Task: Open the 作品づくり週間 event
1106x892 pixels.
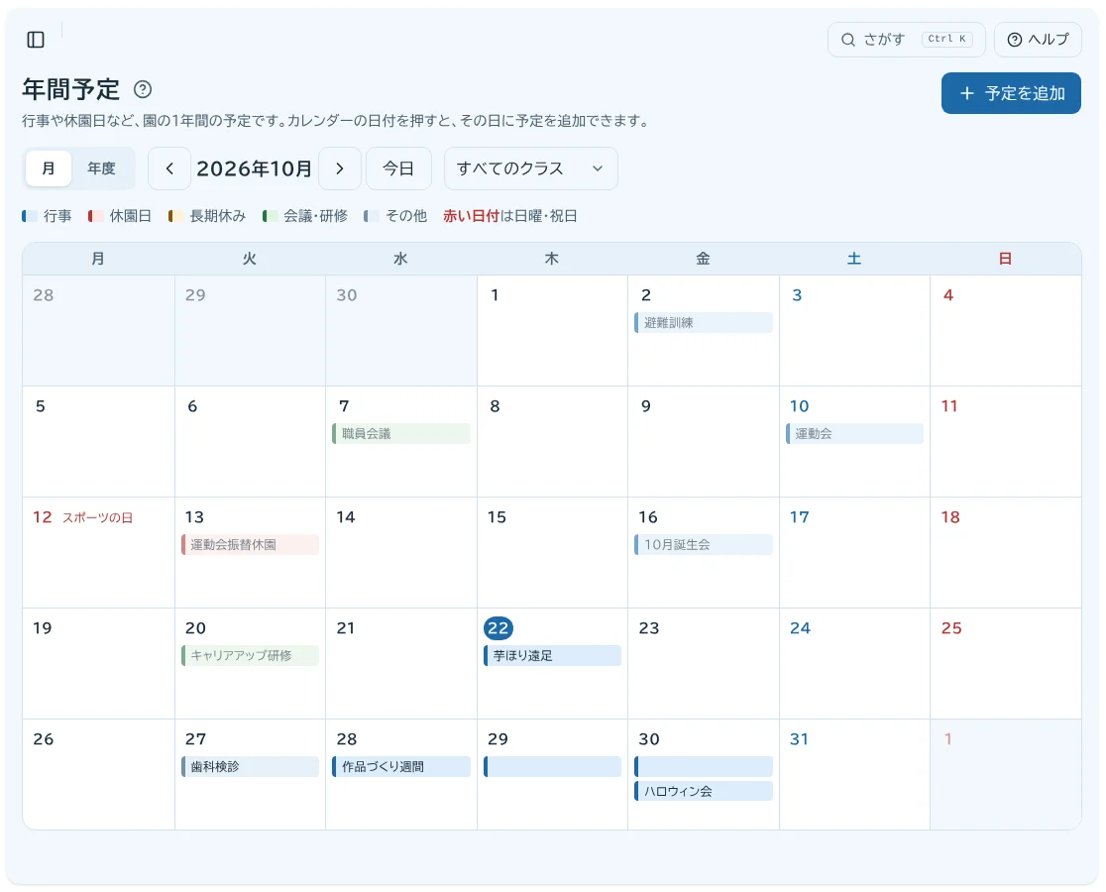Action: pyautogui.click(x=400, y=766)
